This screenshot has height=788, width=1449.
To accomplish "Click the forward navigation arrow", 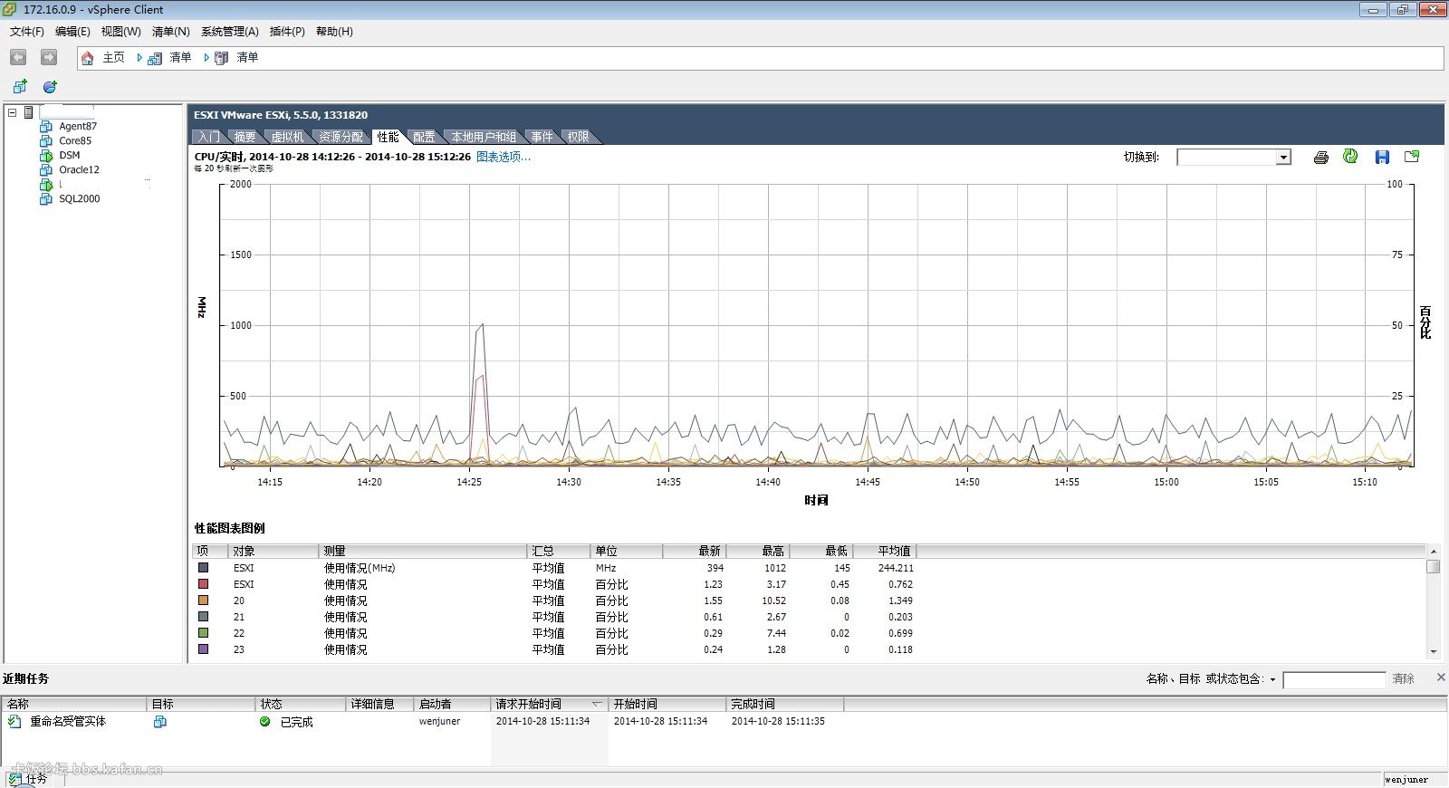I will [x=49, y=57].
